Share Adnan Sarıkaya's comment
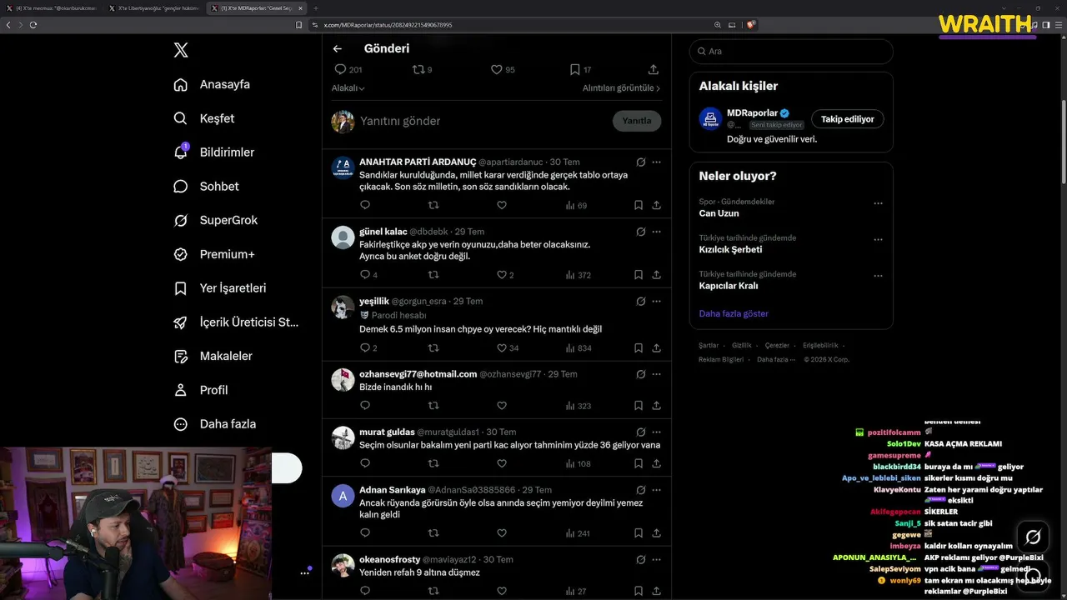 tap(657, 533)
